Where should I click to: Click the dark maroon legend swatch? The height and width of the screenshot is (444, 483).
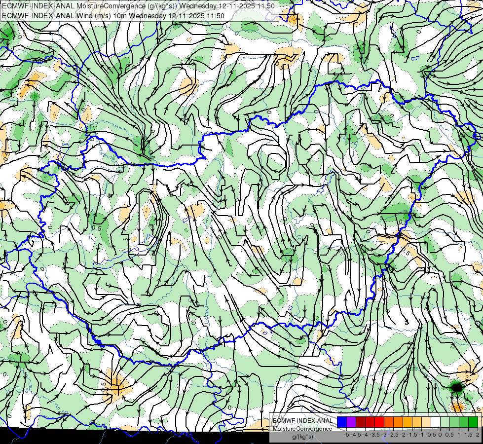click(x=361, y=422)
